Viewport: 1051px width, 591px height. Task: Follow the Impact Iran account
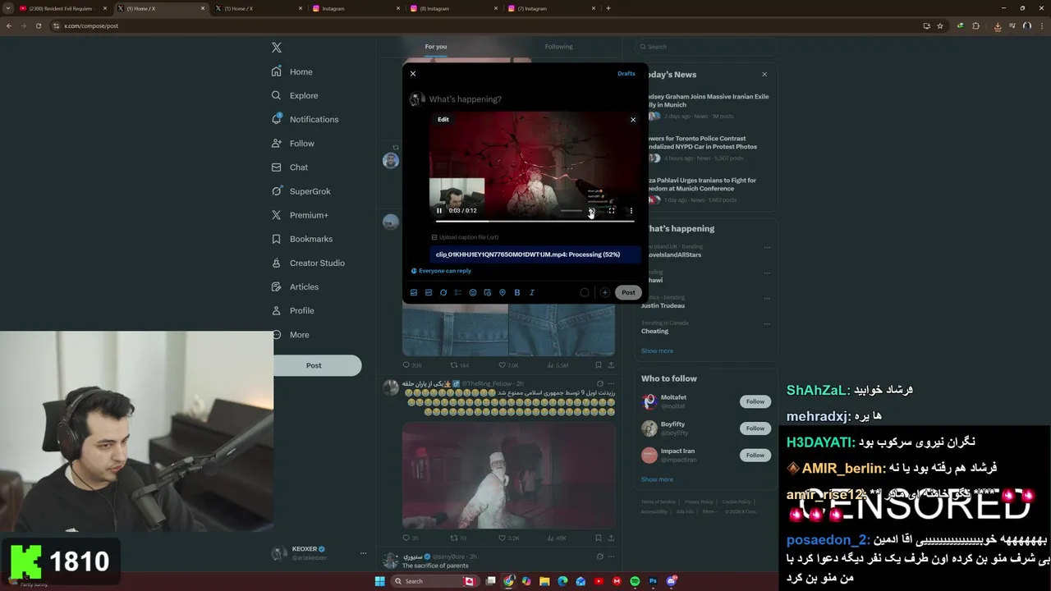(x=755, y=455)
